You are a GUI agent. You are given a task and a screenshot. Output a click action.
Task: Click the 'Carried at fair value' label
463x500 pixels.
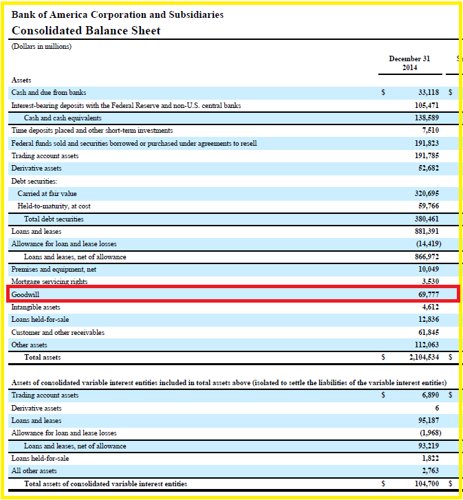(47, 193)
